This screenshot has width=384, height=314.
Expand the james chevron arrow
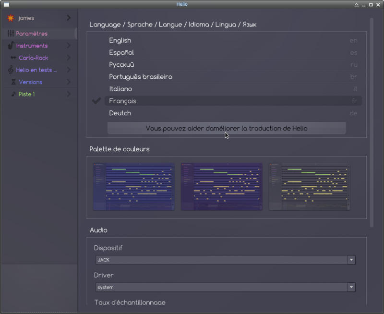(x=69, y=18)
